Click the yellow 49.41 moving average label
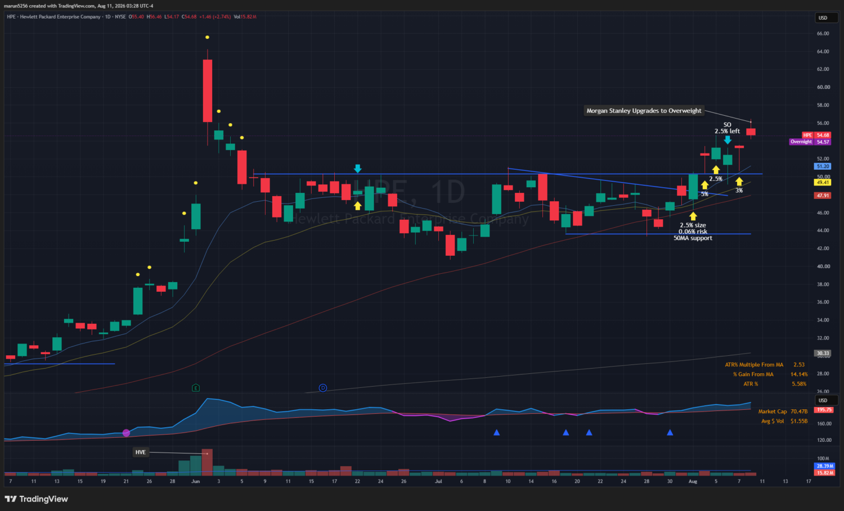Viewport: 844px width, 511px height. [x=823, y=183]
